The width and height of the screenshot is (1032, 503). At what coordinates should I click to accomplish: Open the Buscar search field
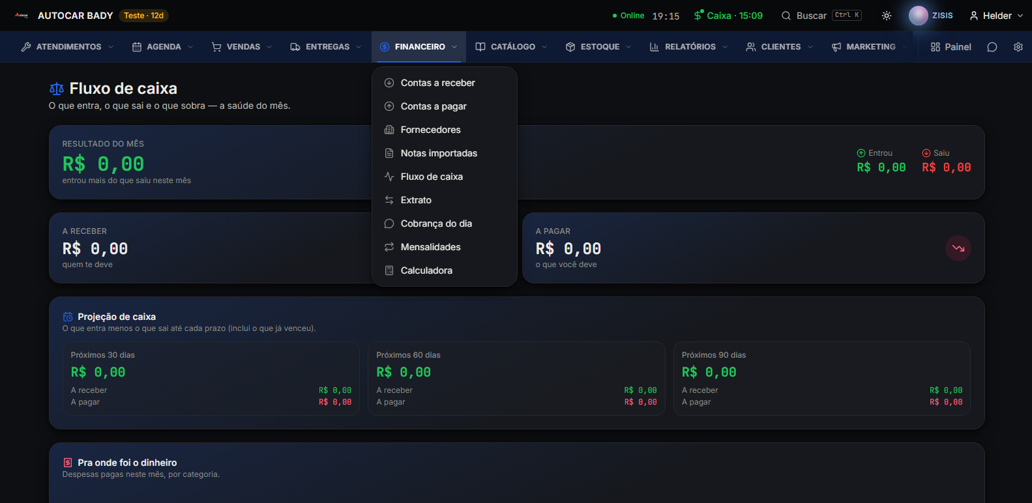[821, 16]
